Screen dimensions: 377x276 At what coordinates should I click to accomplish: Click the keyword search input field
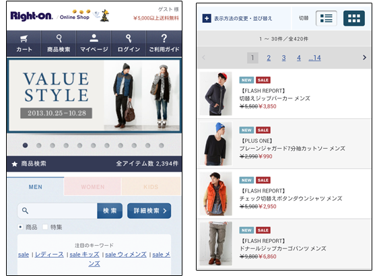(x=57, y=211)
